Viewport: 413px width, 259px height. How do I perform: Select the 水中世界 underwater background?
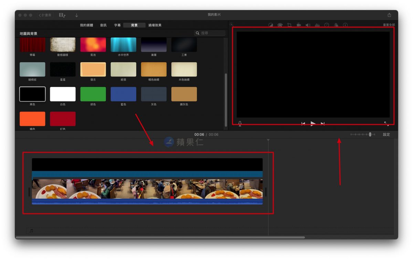click(x=123, y=45)
